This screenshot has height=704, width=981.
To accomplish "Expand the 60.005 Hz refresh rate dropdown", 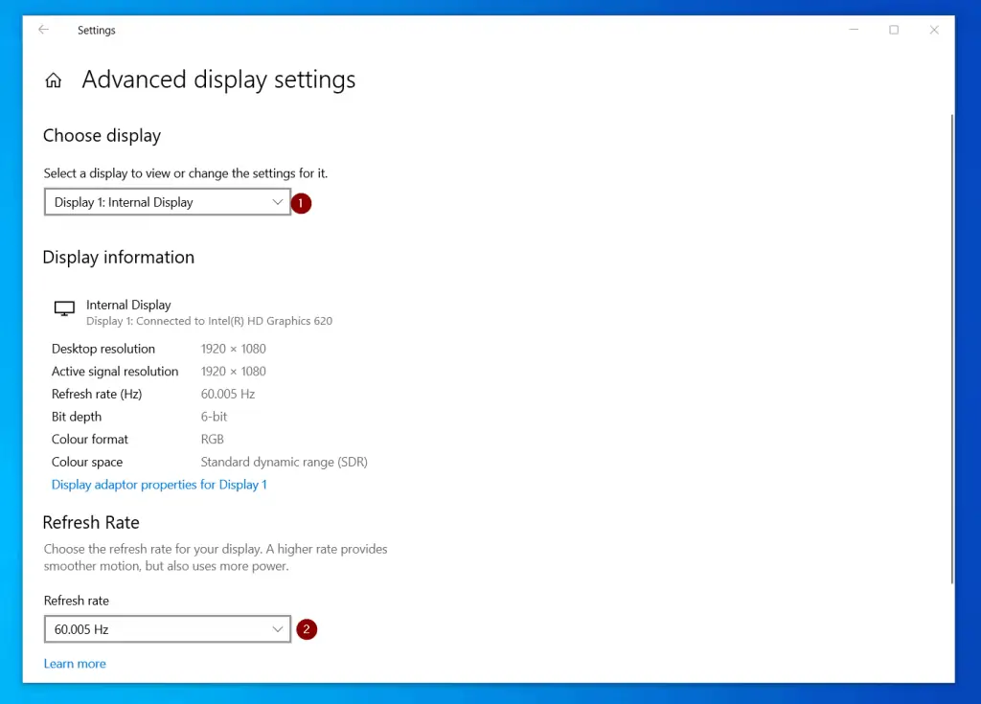I will tap(168, 629).
